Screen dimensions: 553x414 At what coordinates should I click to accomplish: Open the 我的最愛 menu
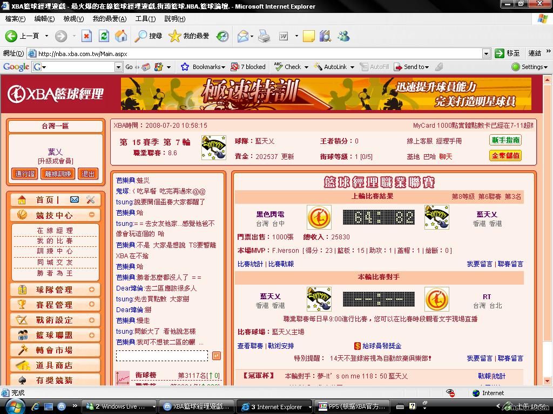(110, 19)
